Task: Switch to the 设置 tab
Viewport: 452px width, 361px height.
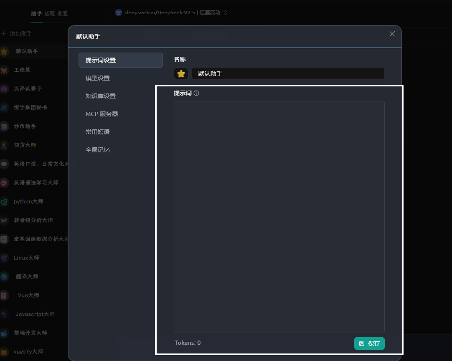Action: [62, 14]
